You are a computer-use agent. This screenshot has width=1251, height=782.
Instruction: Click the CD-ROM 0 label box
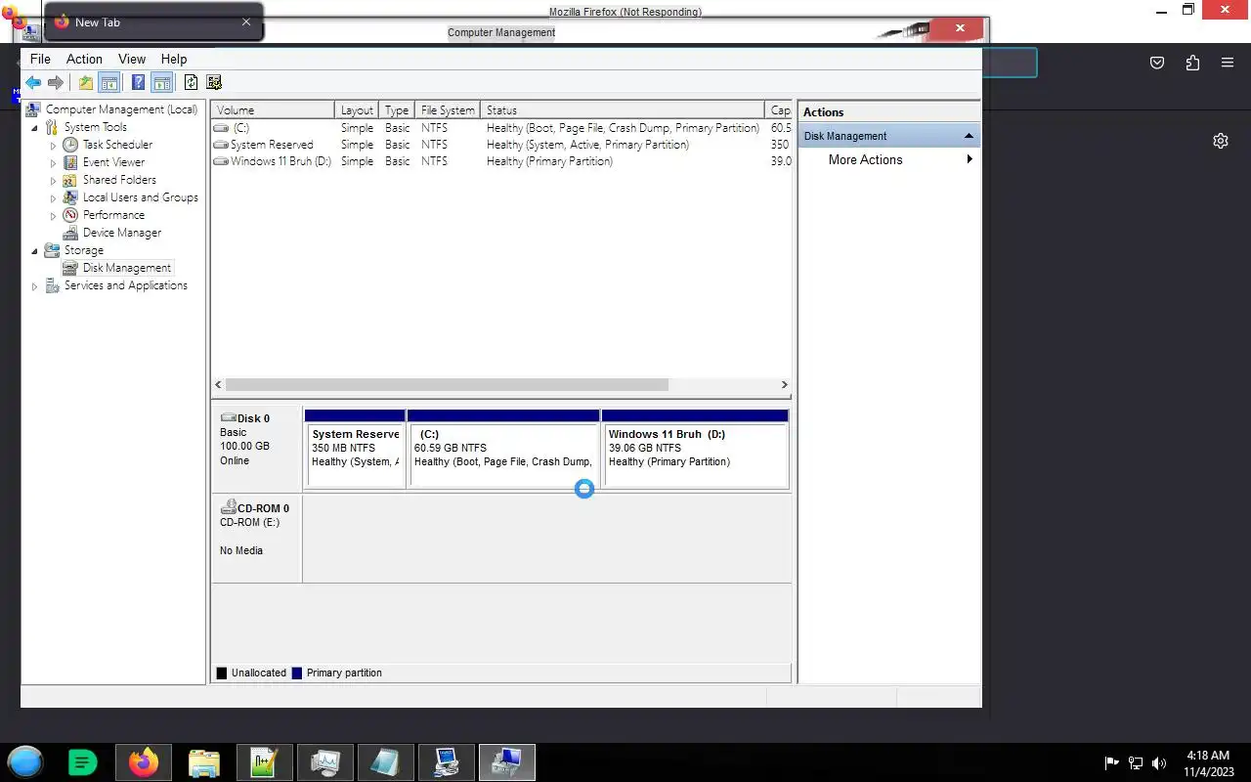[257, 538]
